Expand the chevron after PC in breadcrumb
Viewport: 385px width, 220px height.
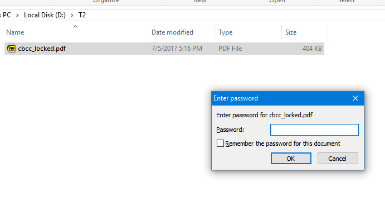coord(17,15)
